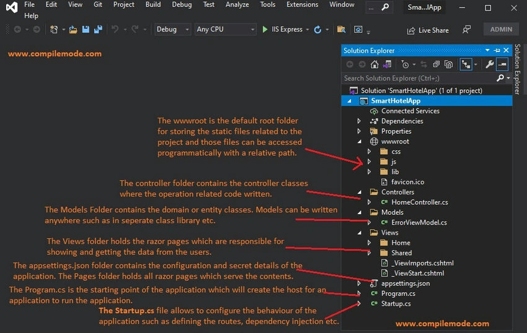The image size is (527, 333).
Task: Click the Pending Changes Filter clock icon
Action: (x=405, y=64)
